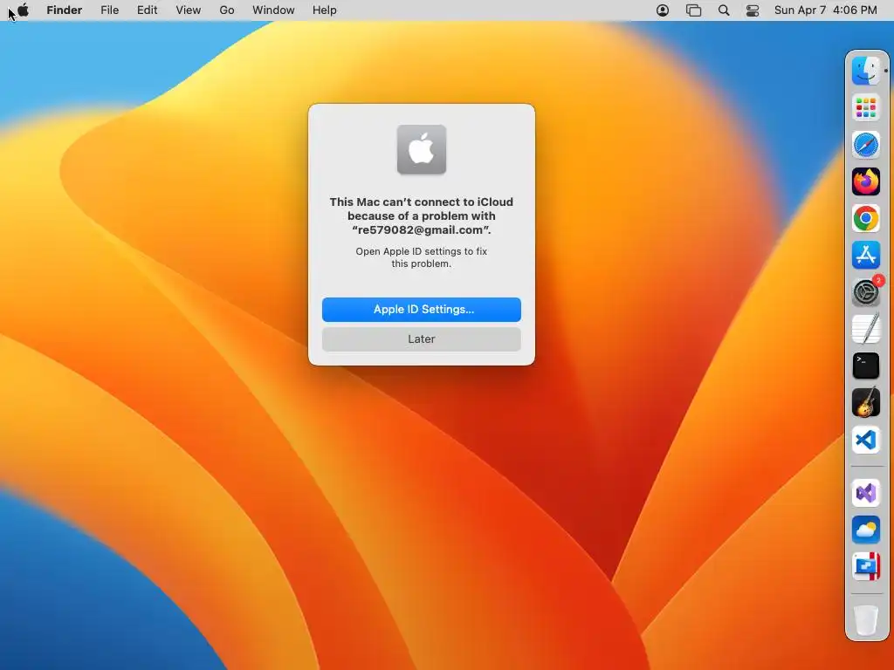This screenshot has height=670, width=894.
Task: Launch purple Visual Studio from the Dock
Action: pyautogui.click(x=866, y=493)
